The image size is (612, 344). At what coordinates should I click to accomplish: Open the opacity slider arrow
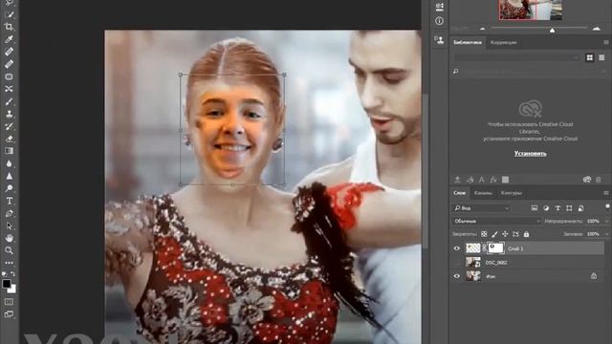[x=606, y=221]
